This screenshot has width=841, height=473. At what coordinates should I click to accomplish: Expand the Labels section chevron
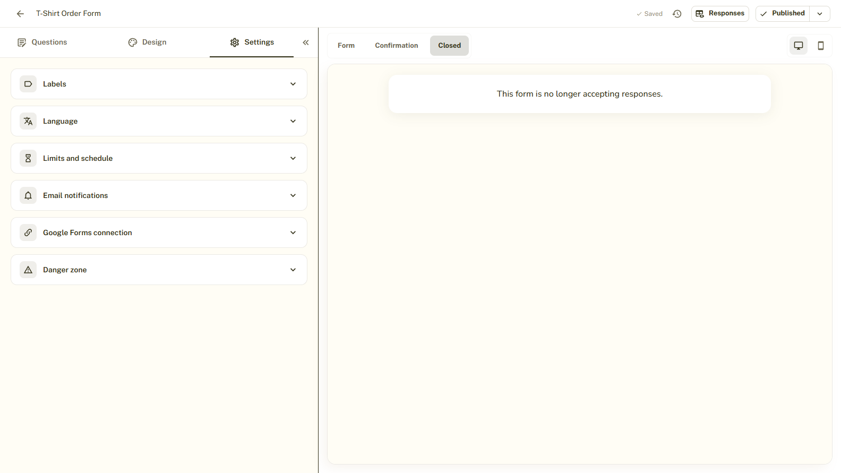pos(293,84)
